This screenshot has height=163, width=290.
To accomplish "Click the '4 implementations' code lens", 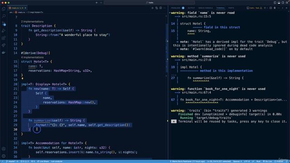I will coord(32,58).
